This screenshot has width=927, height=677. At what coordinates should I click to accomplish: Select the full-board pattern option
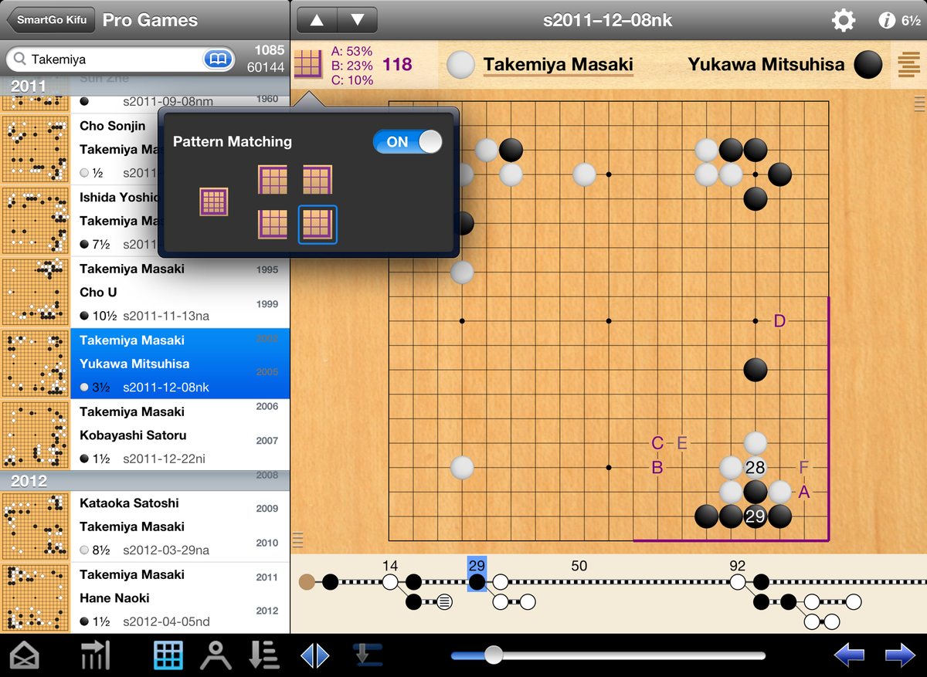[214, 202]
